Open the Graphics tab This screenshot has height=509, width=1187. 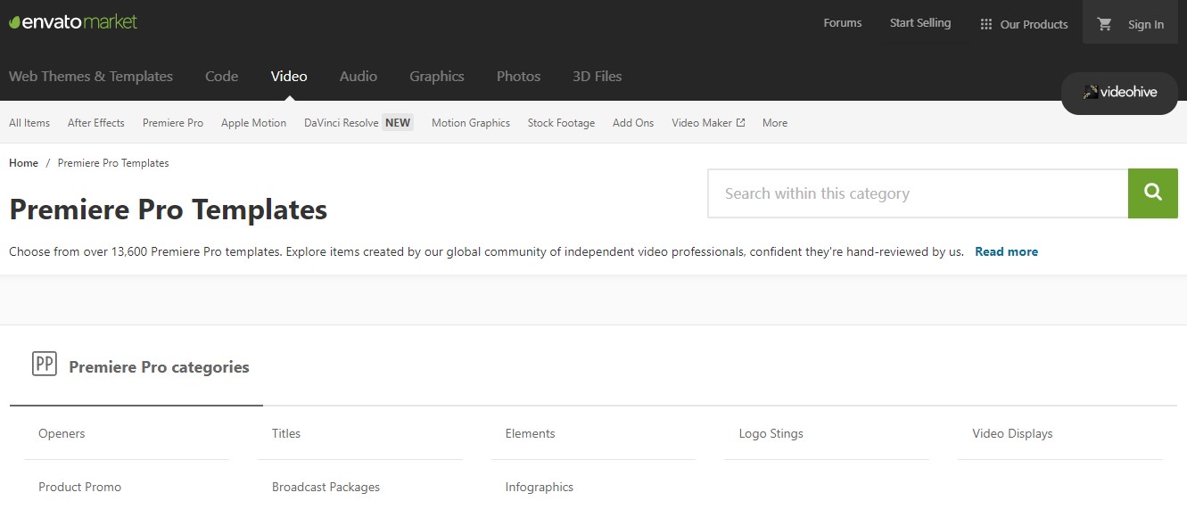coord(437,77)
